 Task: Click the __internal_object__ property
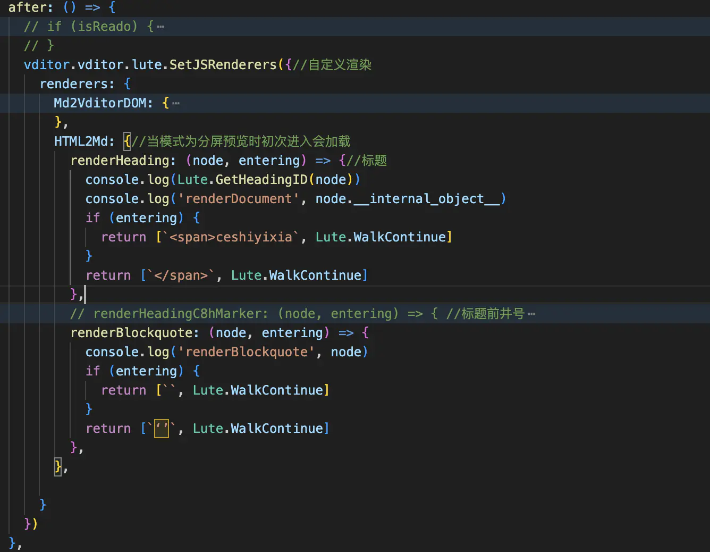click(x=427, y=199)
